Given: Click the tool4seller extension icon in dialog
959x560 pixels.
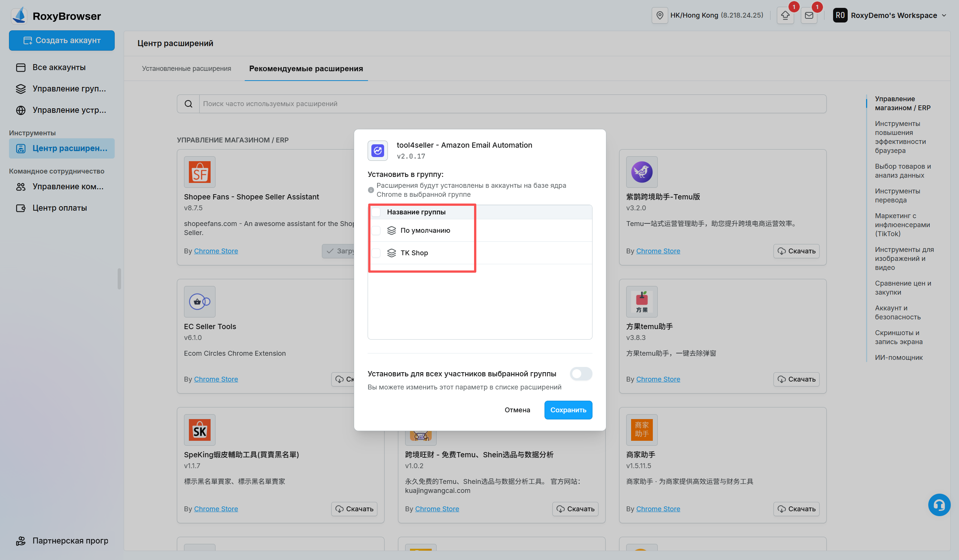Looking at the screenshot, I should point(377,151).
